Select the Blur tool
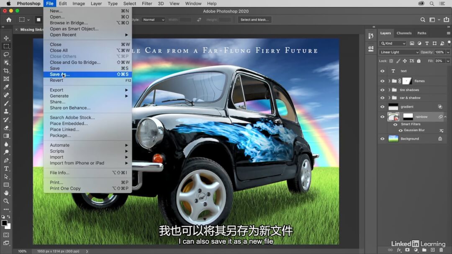 tap(6, 144)
